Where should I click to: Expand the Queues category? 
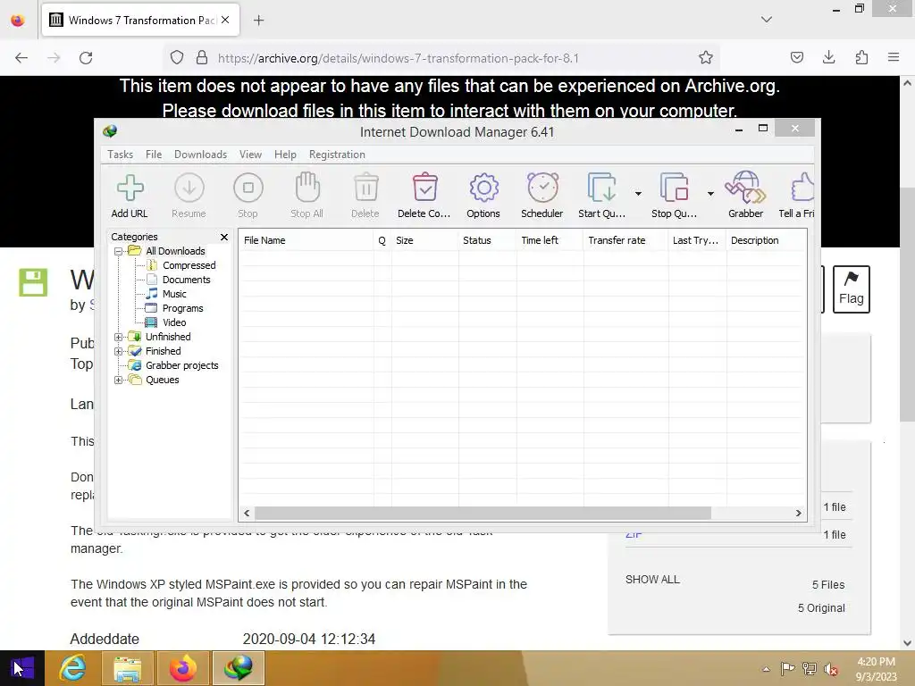point(119,380)
